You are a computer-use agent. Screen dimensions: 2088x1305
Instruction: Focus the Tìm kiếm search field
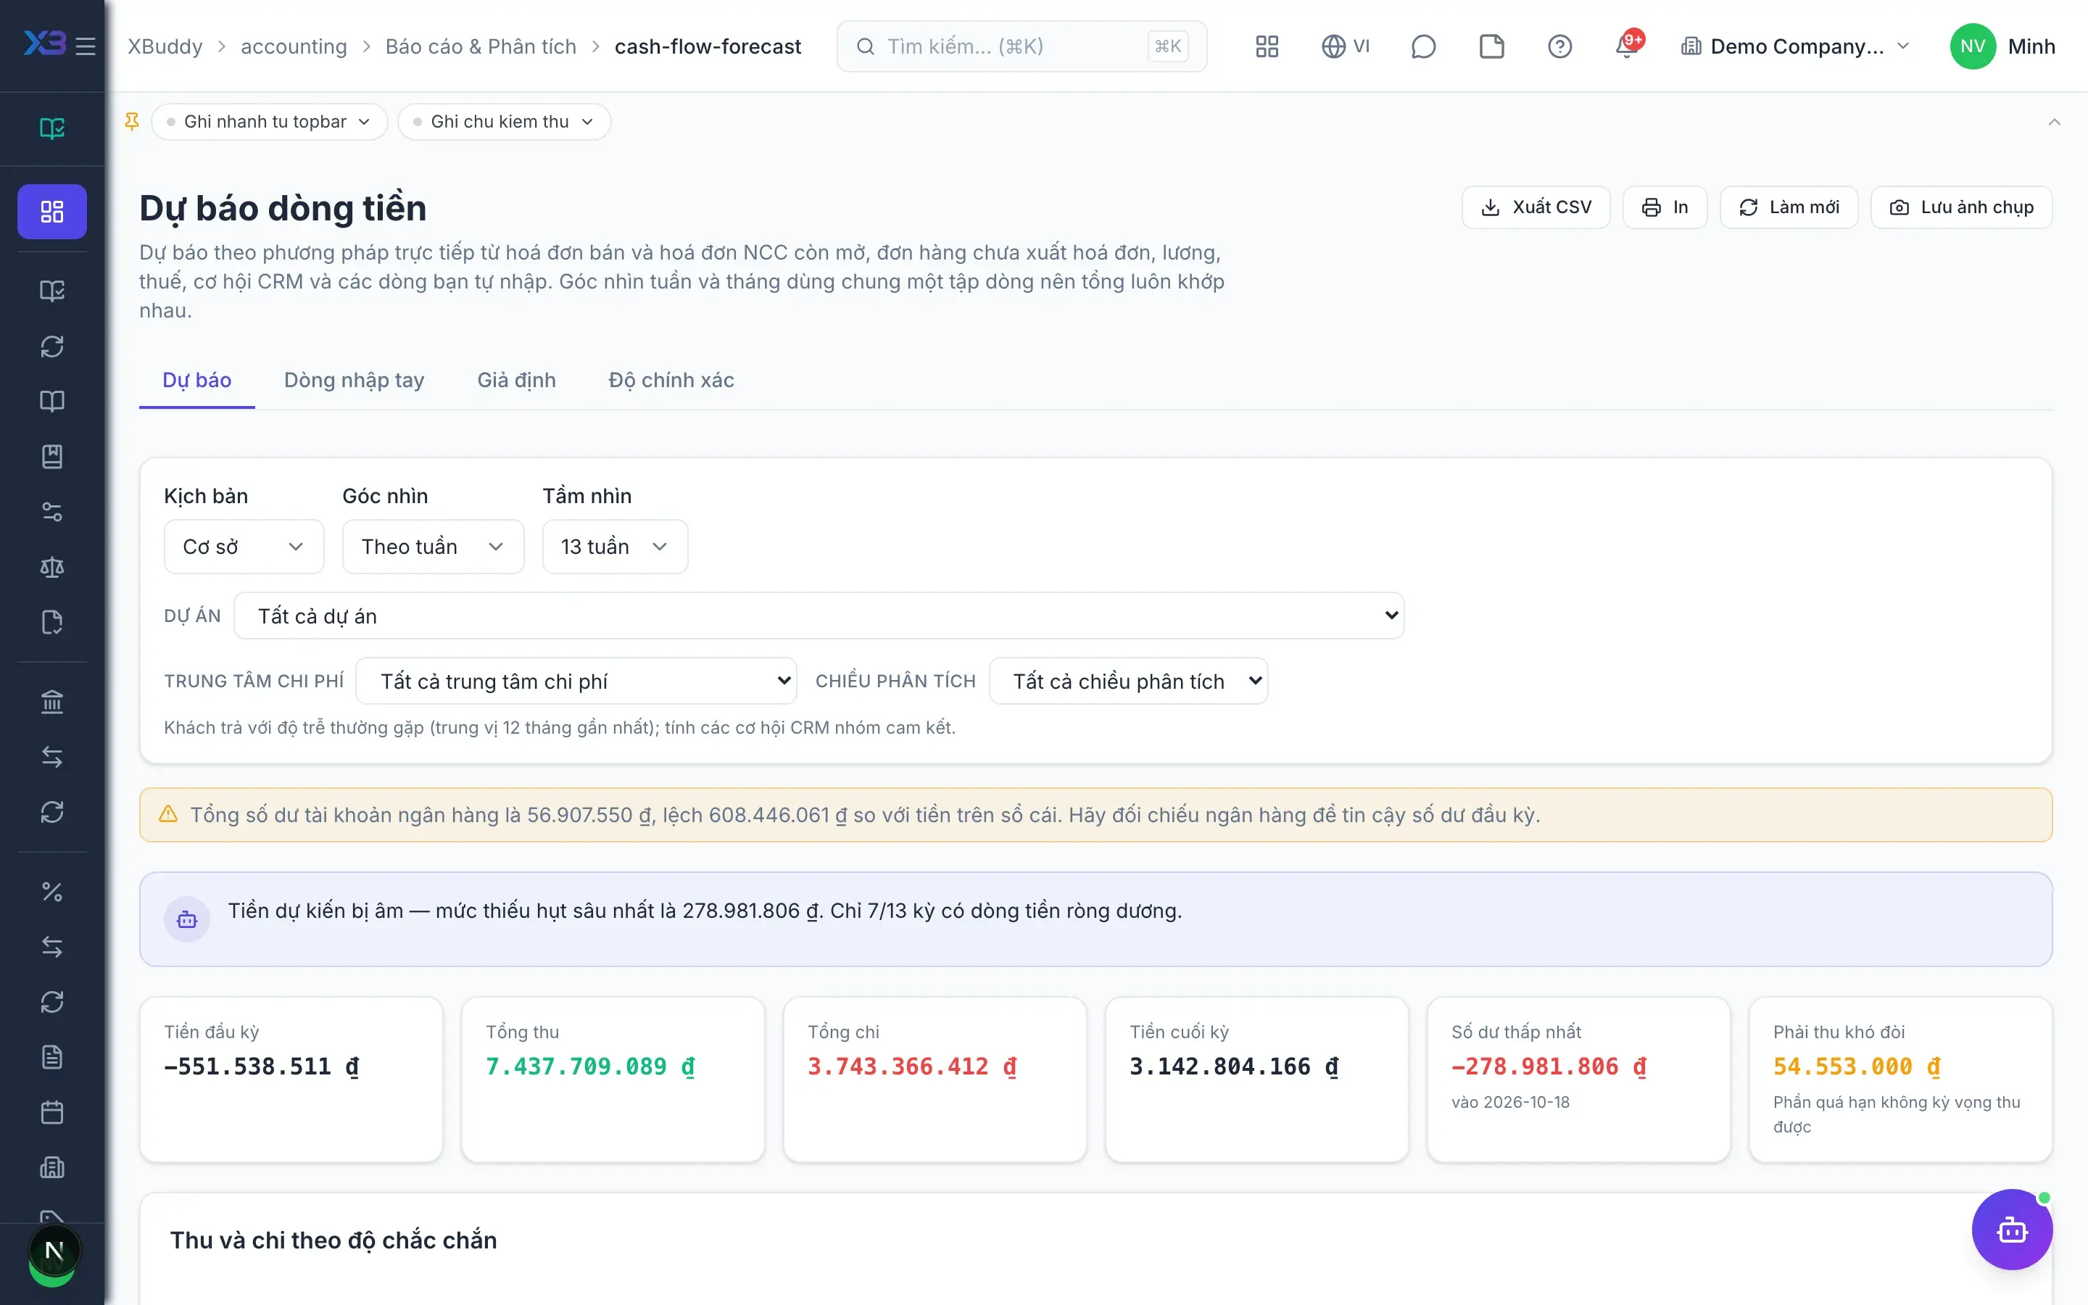[x=1022, y=46]
